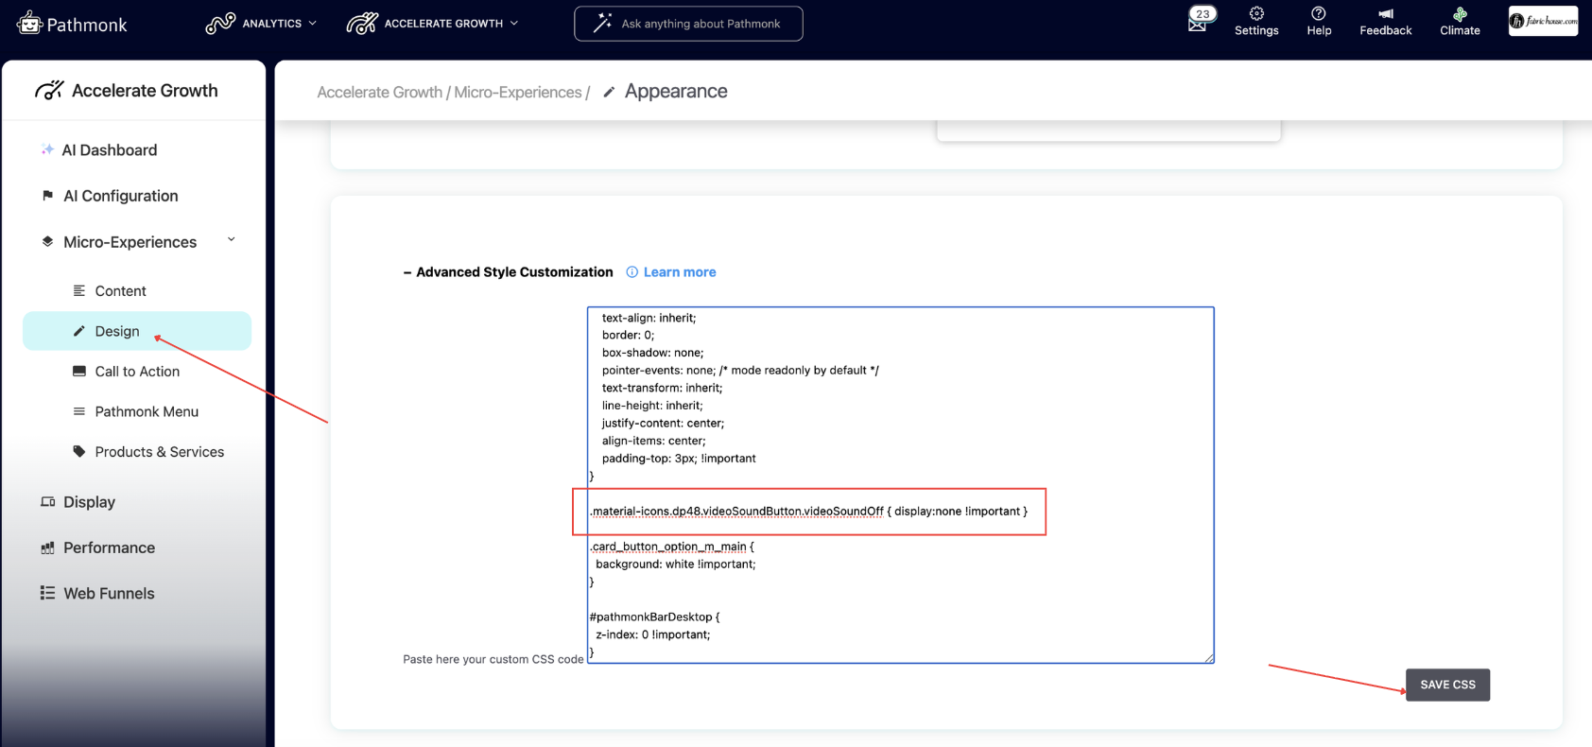This screenshot has width=1592, height=747.
Task: Click the Performance bar chart icon
Action: point(47,547)
